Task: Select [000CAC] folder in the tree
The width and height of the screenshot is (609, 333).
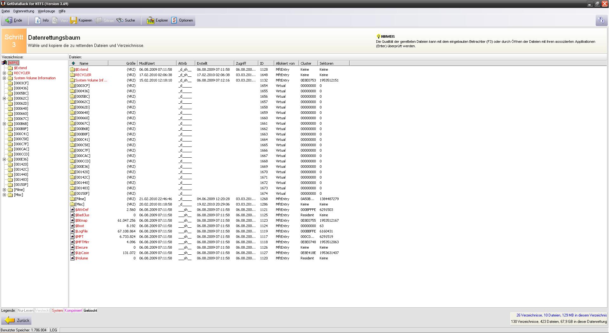Action: tap(21, 149)
